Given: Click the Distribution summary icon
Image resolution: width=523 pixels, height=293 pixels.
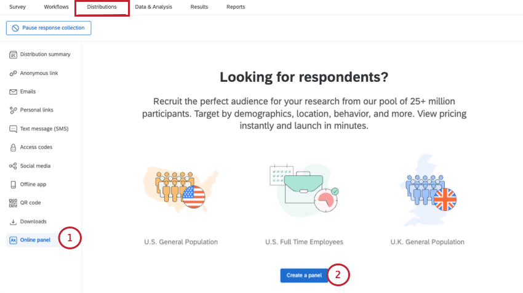Looking at the screenshot, I should pyautogui.click(x=13, y=54).
